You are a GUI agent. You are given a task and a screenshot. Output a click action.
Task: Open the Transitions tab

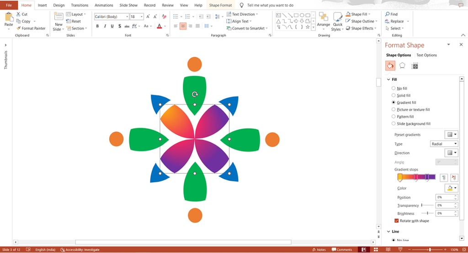coord(80,5)
